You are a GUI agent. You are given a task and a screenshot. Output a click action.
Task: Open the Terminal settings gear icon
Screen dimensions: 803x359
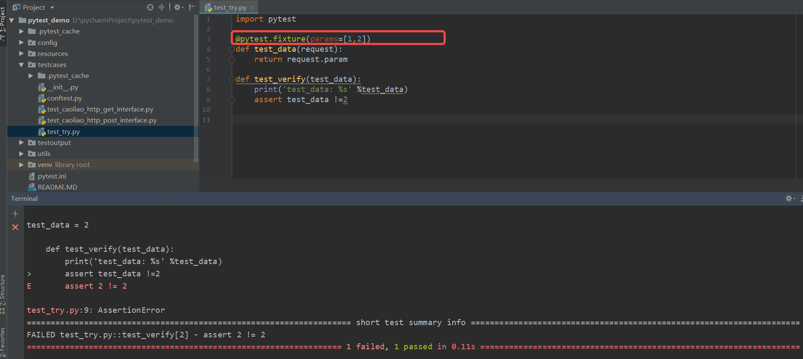(x=790, y=198)
